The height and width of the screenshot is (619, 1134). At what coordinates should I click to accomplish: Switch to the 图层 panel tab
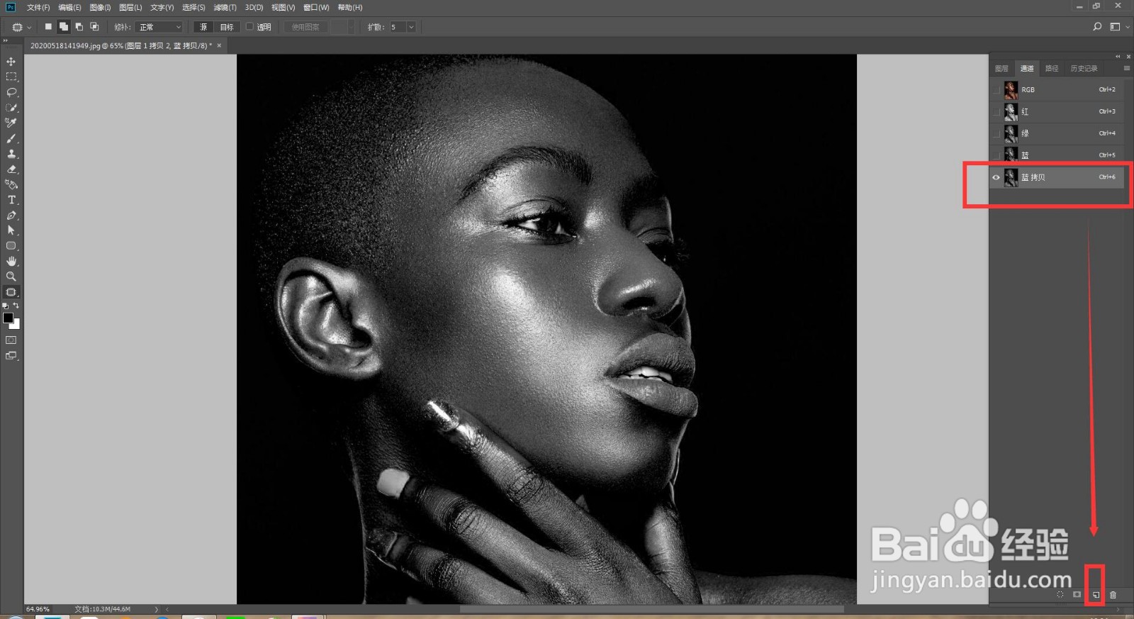tap(1001, 68)
